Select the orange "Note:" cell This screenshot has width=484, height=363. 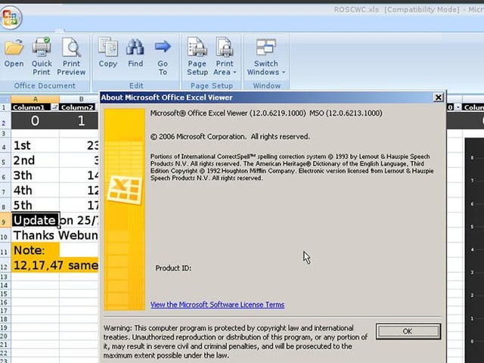click(x=36, y=250)
